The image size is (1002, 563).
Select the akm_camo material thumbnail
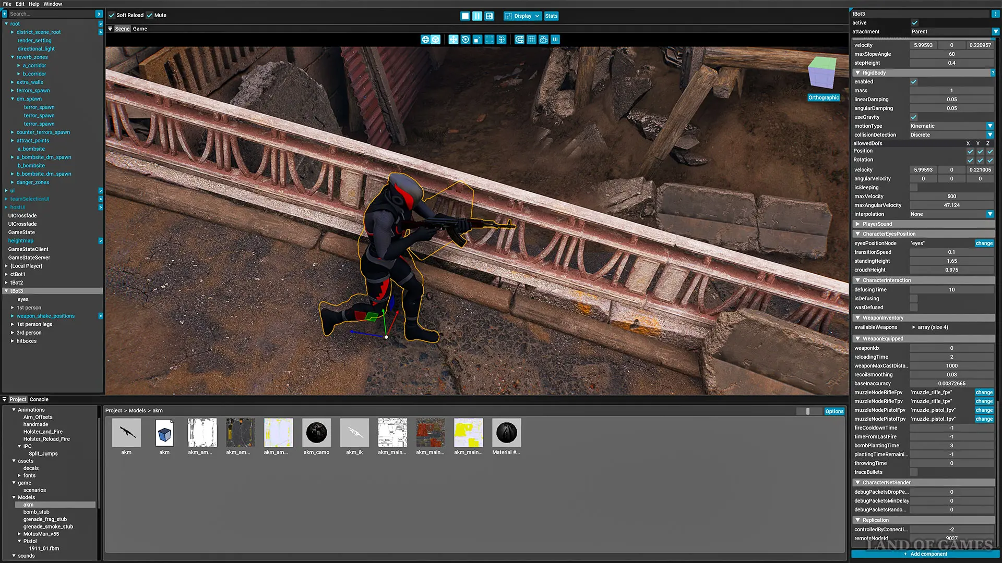point(316,433)
